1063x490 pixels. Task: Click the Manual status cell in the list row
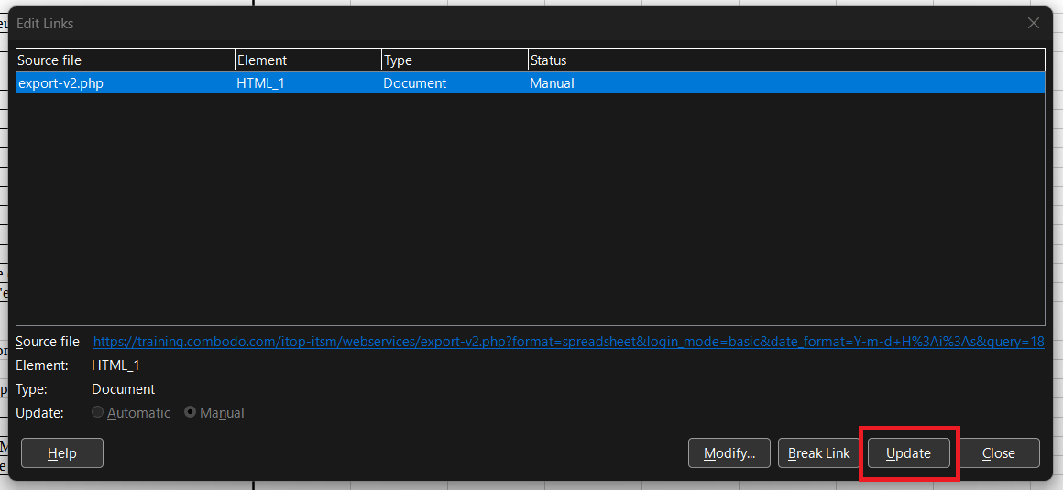pos(552,83)
